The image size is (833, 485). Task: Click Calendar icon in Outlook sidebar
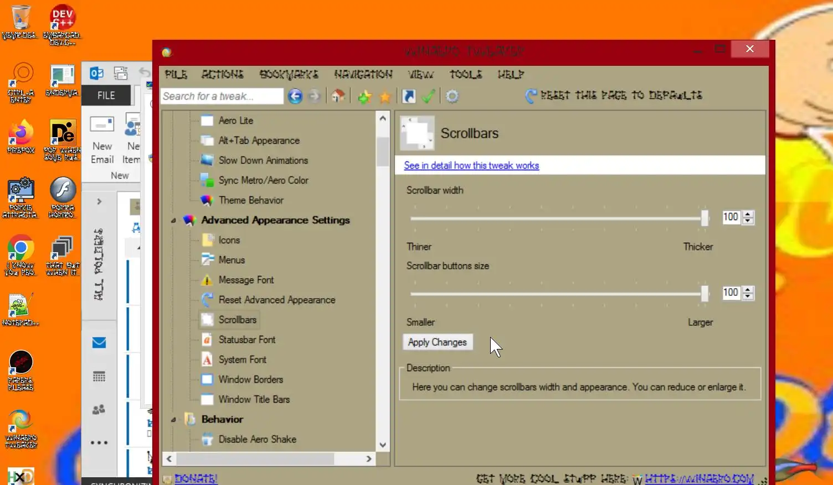pyautogui.click(x=99, y=377)
